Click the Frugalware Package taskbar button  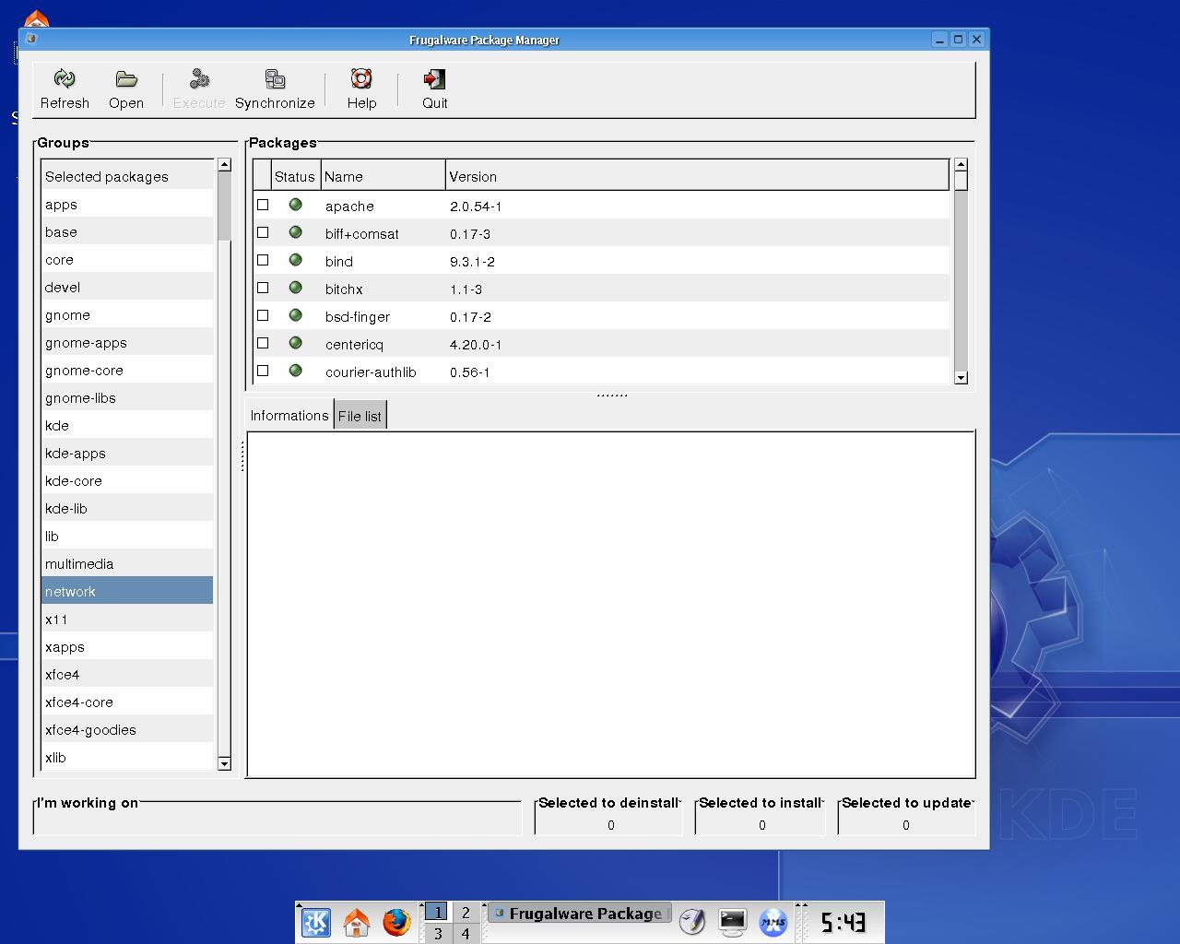(578, 914)
